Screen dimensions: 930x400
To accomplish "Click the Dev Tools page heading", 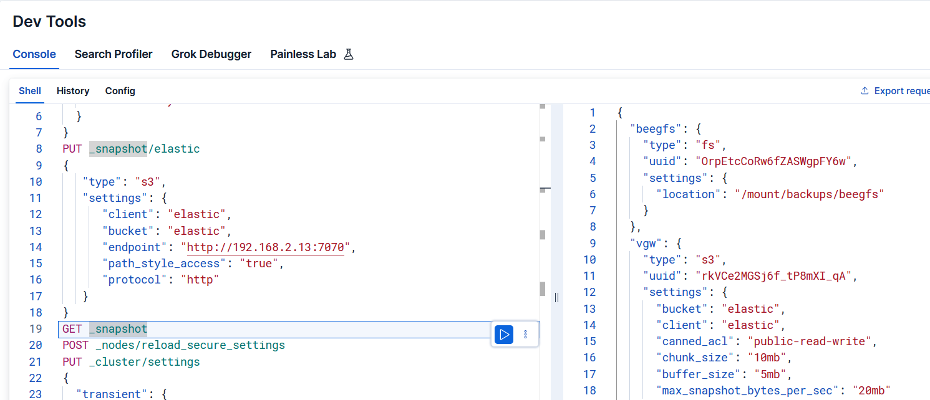I will pos(49,21).
